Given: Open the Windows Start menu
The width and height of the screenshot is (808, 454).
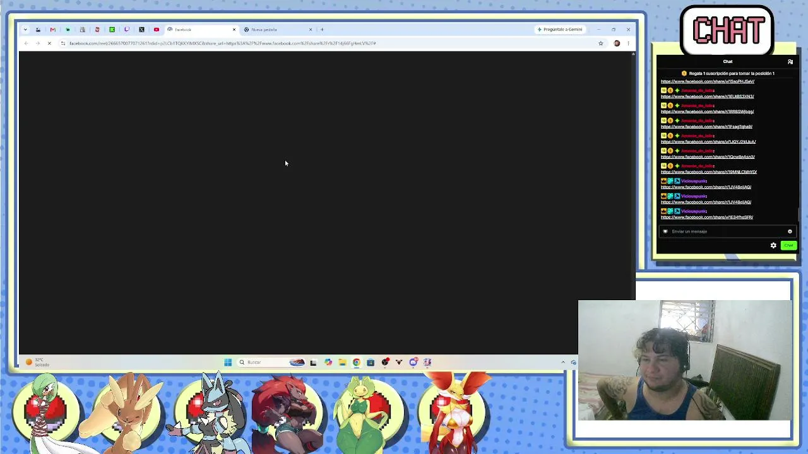Looking at the screenshot, I should tap(228, 362).
